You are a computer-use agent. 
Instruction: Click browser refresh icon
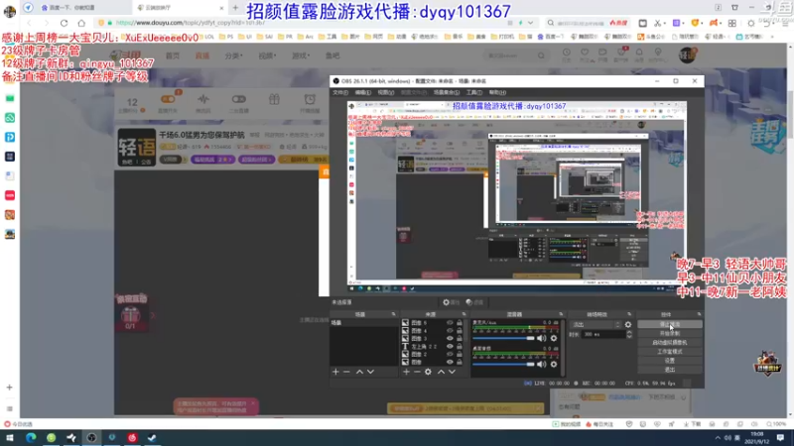[64, 23]
